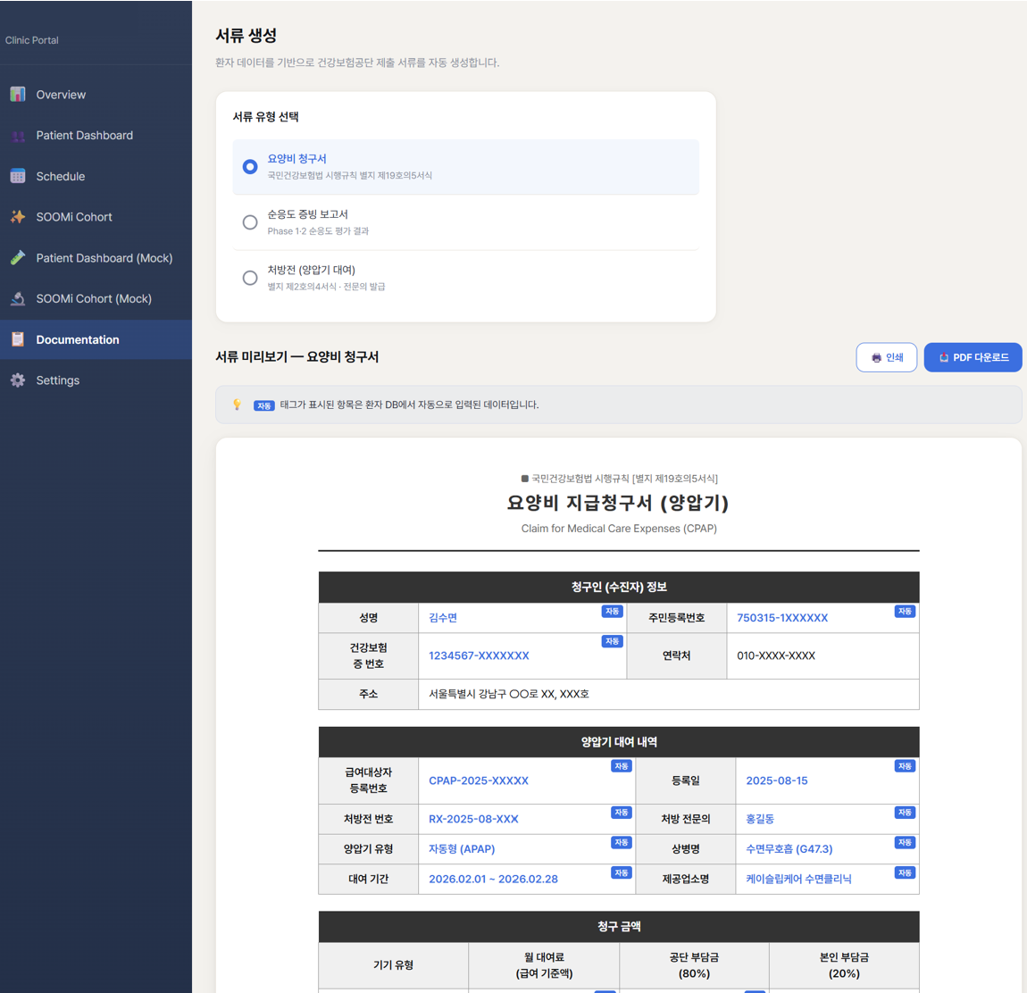The width and height of the screenshot is (1027, 993).
Task: Click the Clinic Portal title in sidebar
Action: [x=32, y=40]
